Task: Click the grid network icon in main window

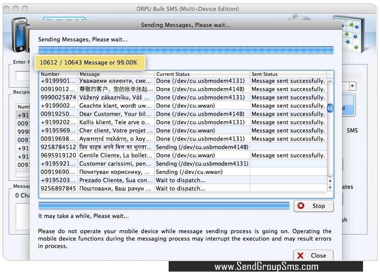Action: [x=349, y=34]
